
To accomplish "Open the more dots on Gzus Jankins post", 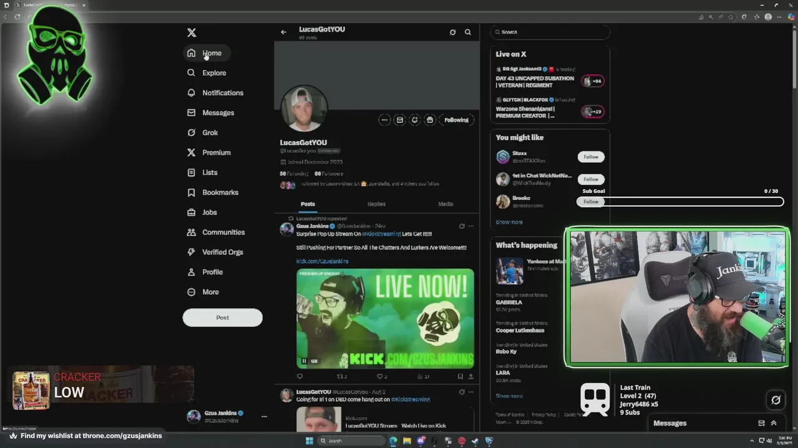I will click(471, 226).
